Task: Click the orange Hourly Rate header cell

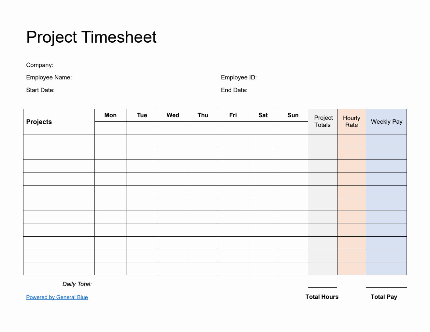Action: pos(351,121)
